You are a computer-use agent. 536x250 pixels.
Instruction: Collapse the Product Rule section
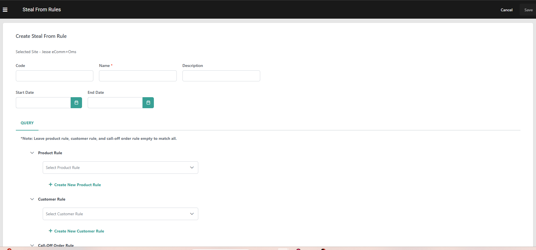pyautogui.click(x=32, y=153)
